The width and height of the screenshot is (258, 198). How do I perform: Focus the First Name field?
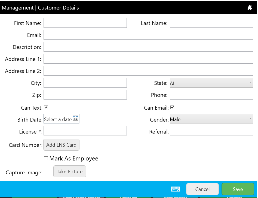[85, 23]
